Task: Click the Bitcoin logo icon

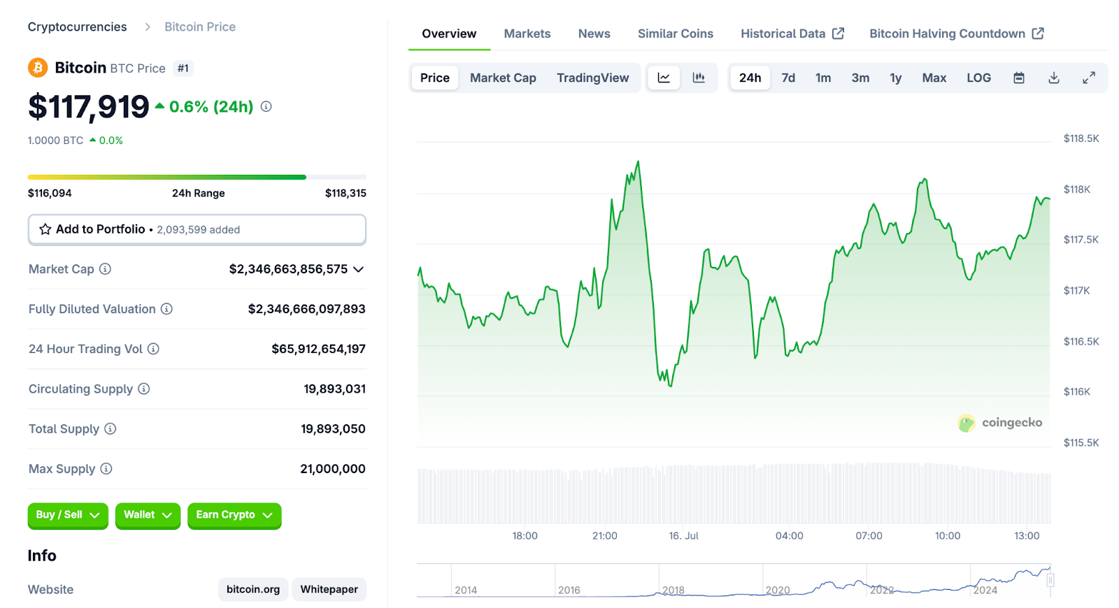Action: [38, 68]
